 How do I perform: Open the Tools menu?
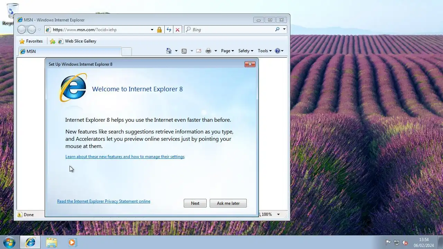click(x=265, y=51)
